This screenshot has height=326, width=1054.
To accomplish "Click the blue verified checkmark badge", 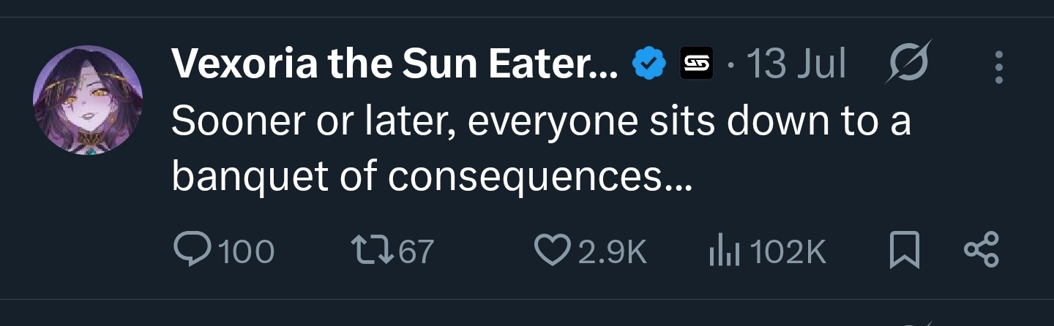I will 649,64.
